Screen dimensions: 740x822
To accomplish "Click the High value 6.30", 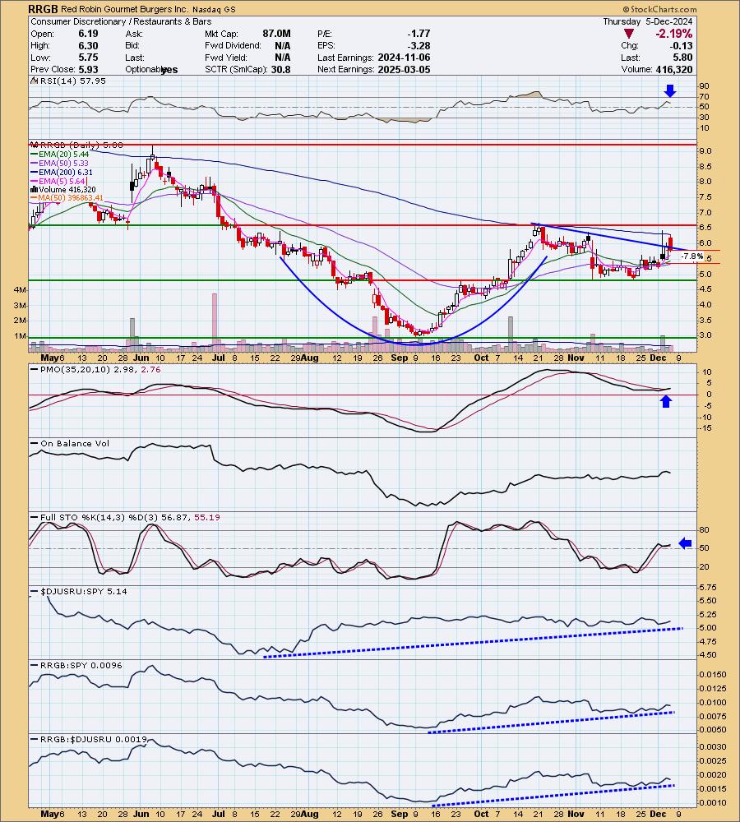I will coord(88,45).
